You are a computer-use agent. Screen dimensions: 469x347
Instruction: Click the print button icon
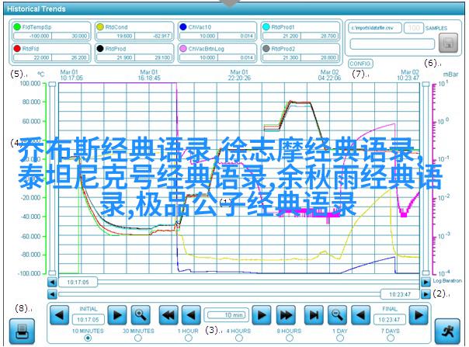(22, 331)
